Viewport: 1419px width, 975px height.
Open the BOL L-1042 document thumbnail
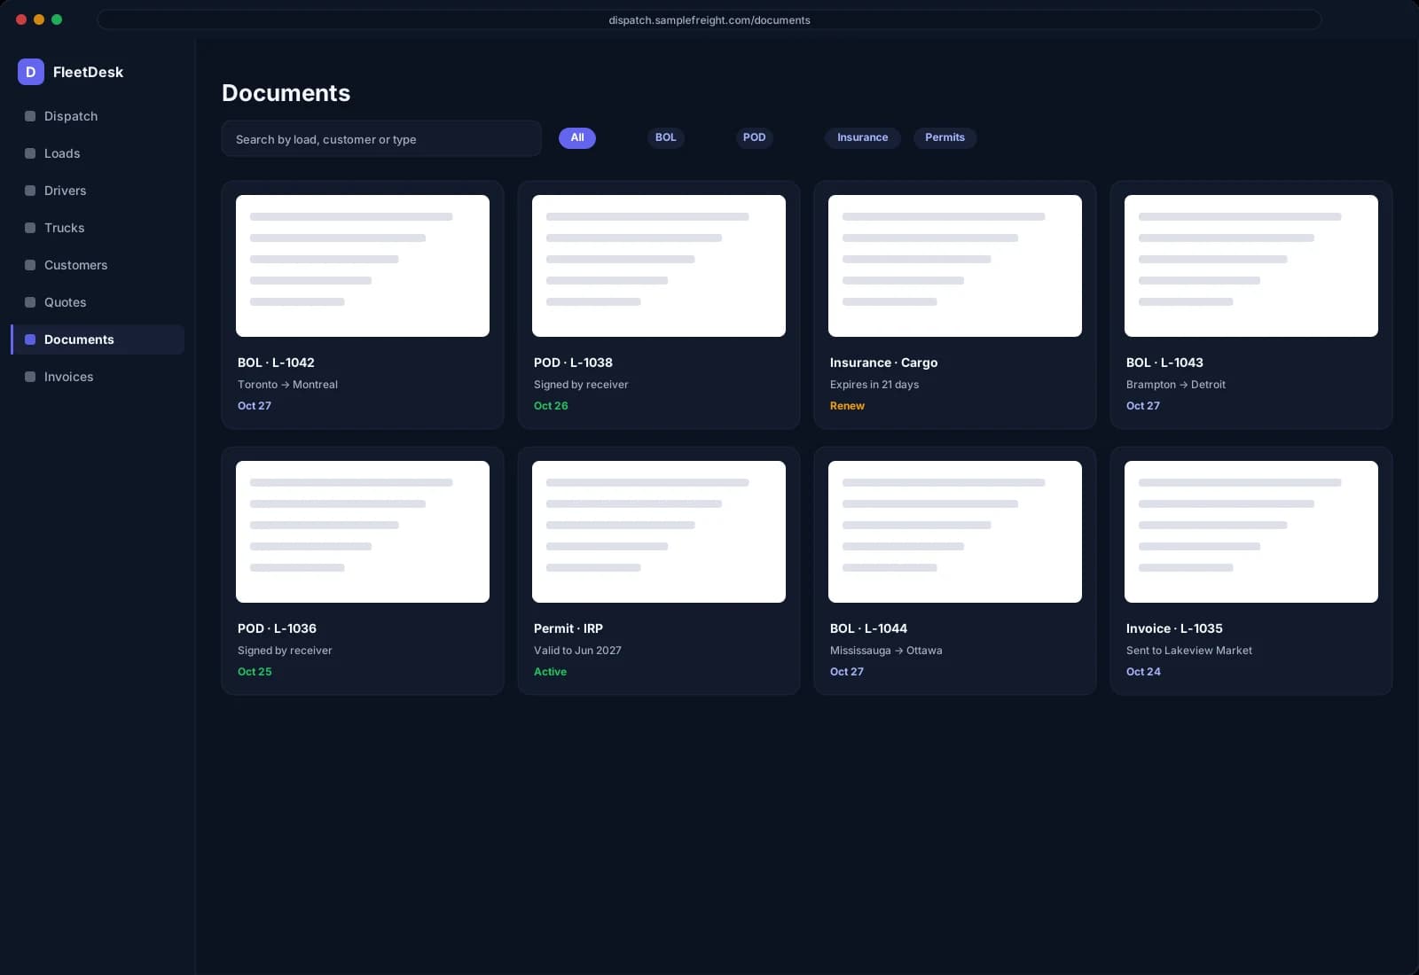[363, 266]
